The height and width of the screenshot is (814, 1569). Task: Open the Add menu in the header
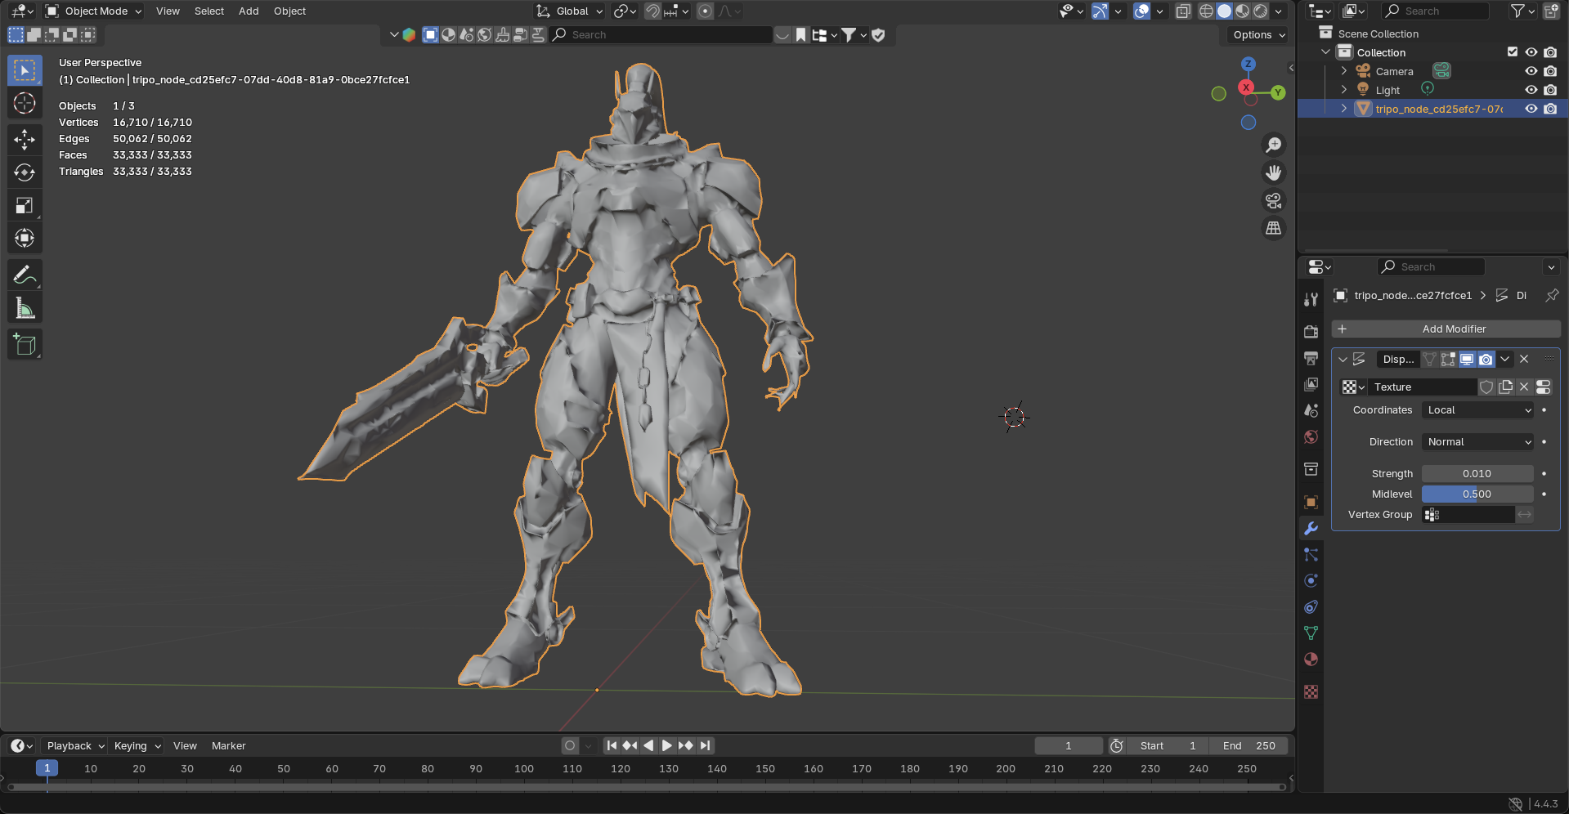(x=249, y=11)
